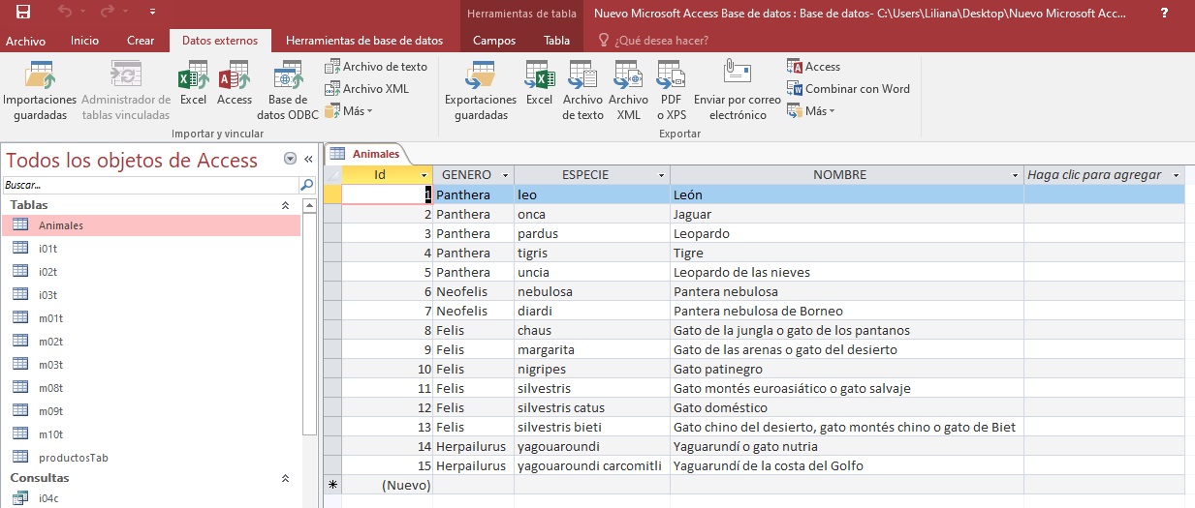Viewport: 1195px width, 508px height.
Task: Collapse navigation pane with shutter button
Action: coord(308,159)
